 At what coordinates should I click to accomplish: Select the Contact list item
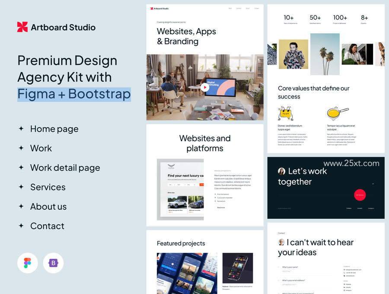[x=47, y=226]
